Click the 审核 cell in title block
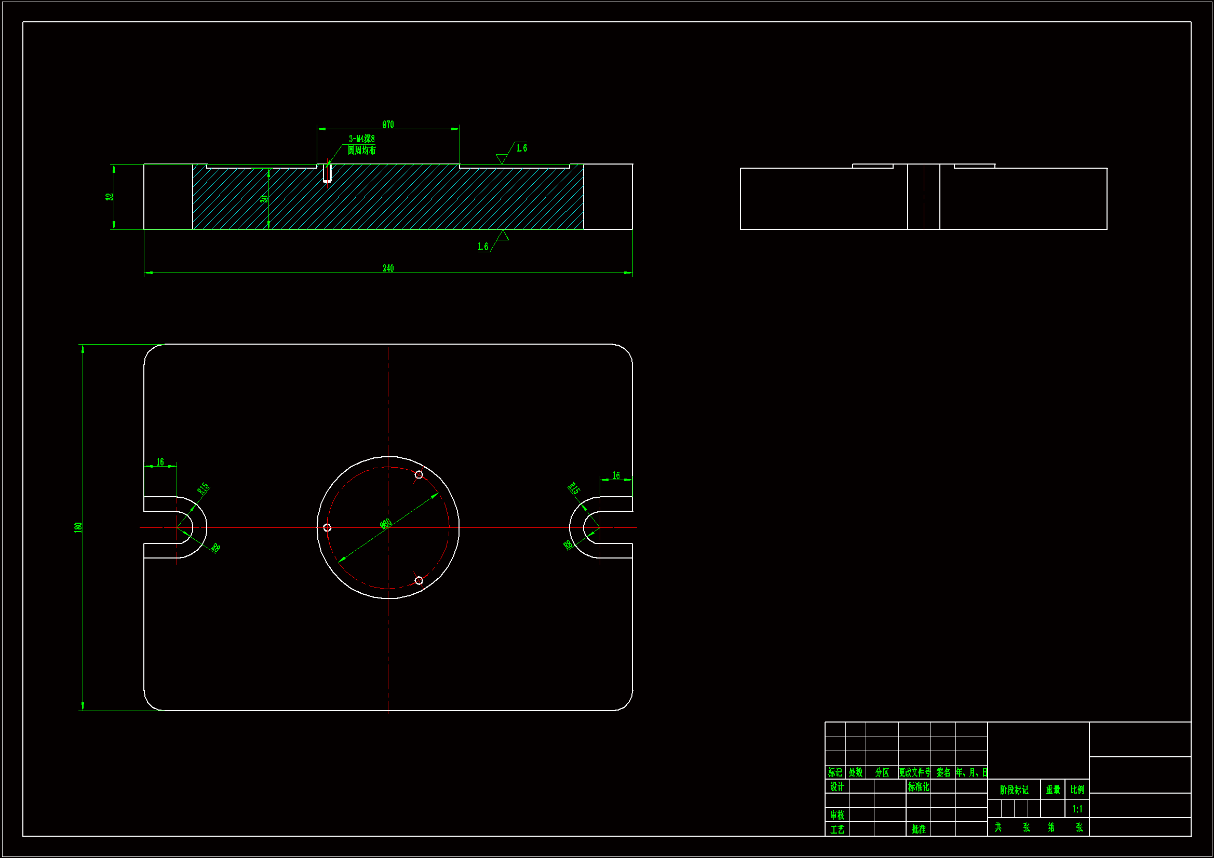The width and height of the screenshot is (1214, 858). 837,815
